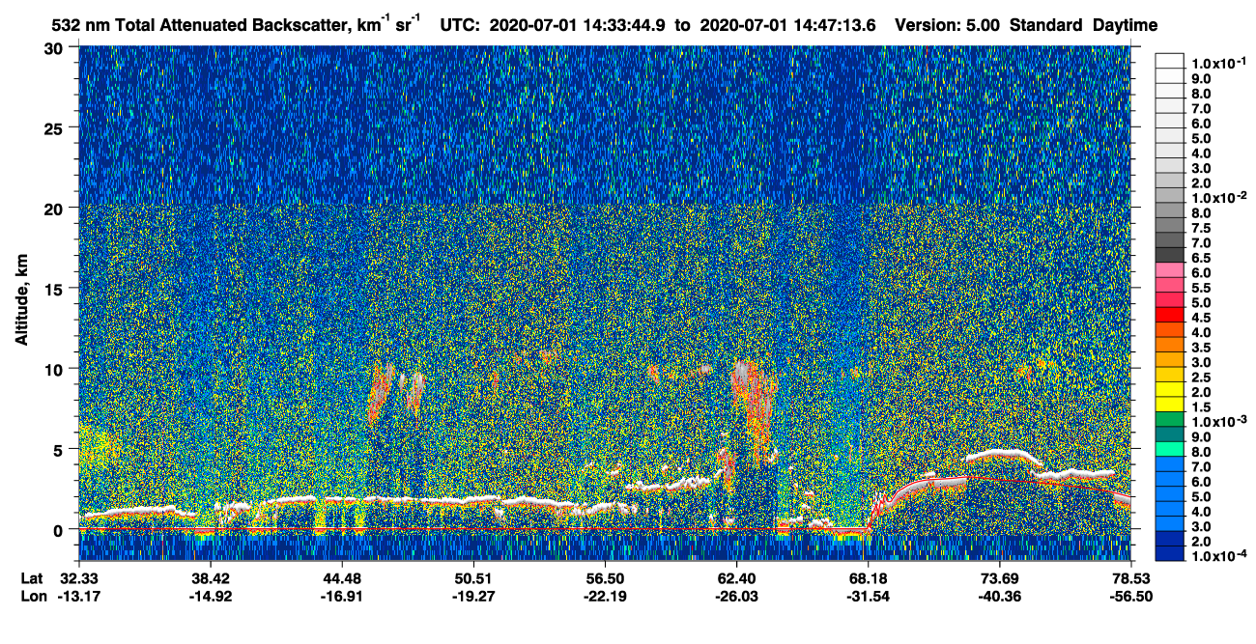
Task: Click the color scale label 2.5
Action: click(1201, 378)
